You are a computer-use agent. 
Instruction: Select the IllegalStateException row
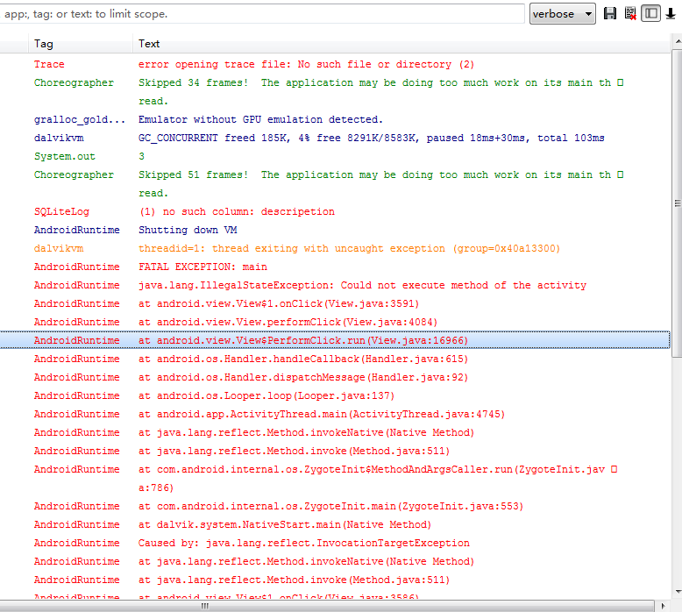point(335,285)
